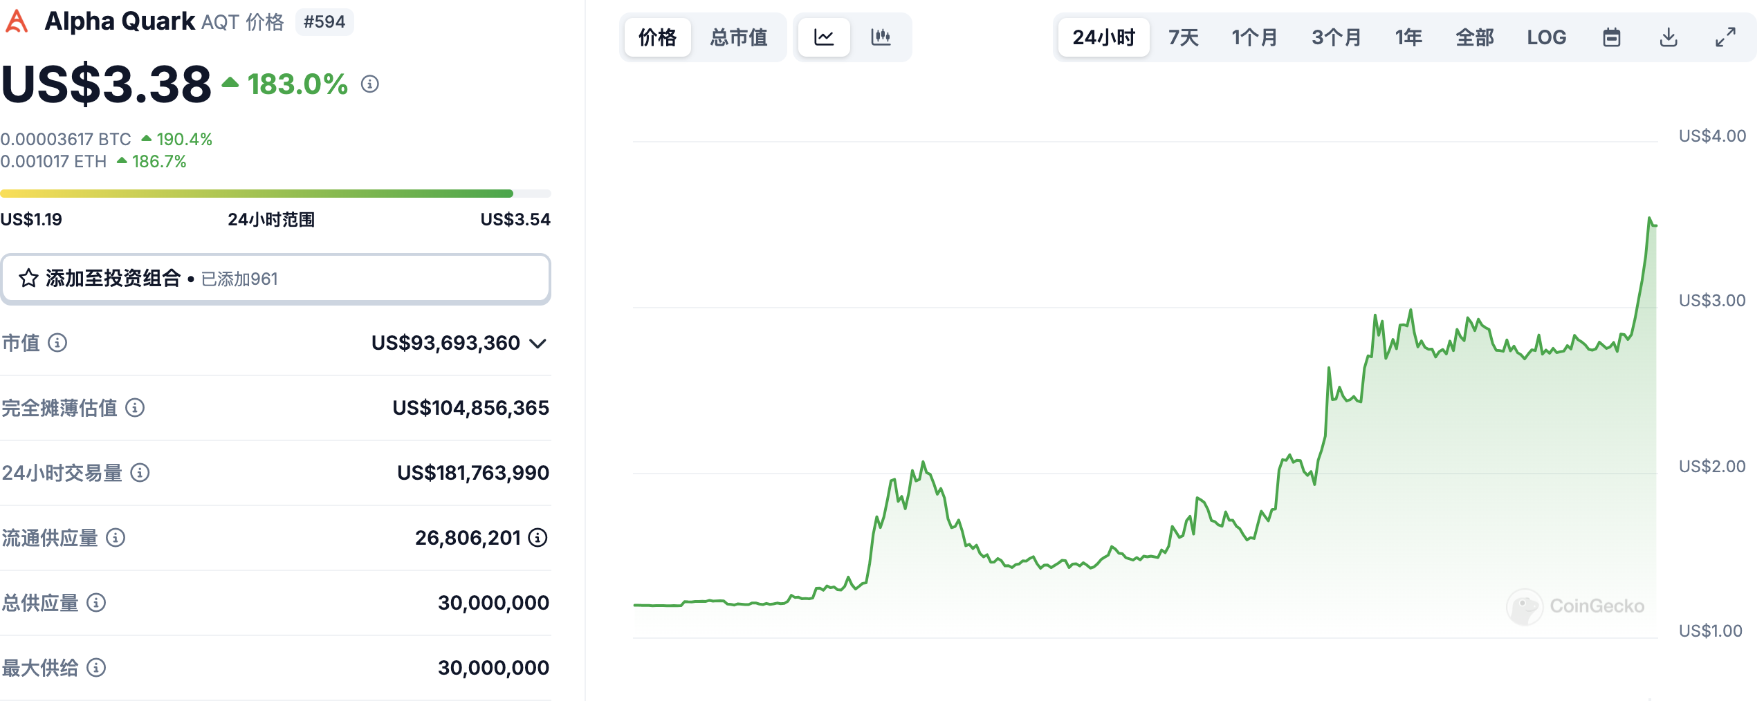Viewport: 1764px width, 701px height.
Task: Select the 1个月 time range tab
Action: [x=1253, y=37]
